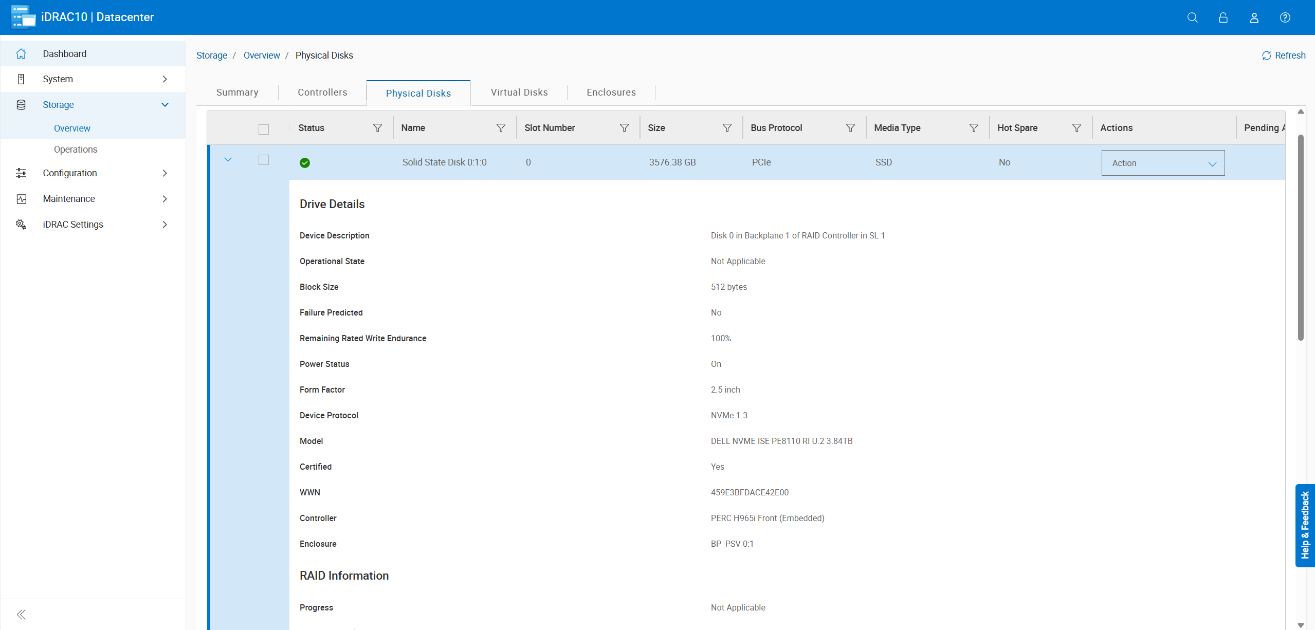Filter the Bus Protocol column
This screenshot has height=630, width=1315.
(x=850, y=128)
